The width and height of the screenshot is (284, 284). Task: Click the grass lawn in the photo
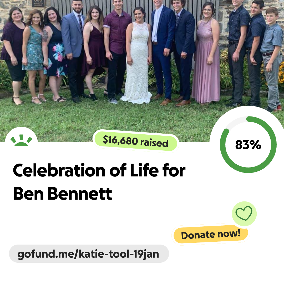tap(109, 118)
